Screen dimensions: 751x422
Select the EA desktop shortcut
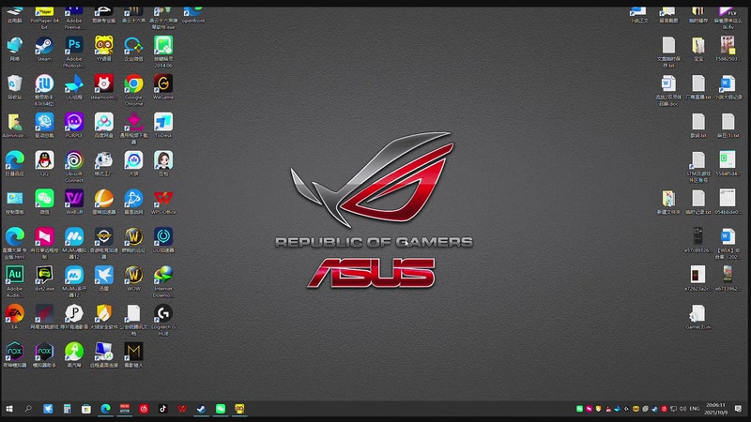(x=14, y=316)
